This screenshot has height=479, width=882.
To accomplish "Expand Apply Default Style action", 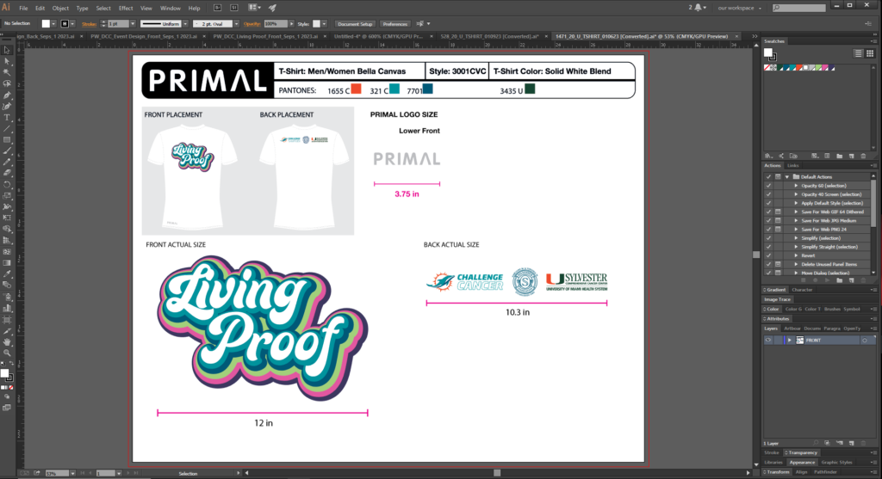I will tap(796, 203).
